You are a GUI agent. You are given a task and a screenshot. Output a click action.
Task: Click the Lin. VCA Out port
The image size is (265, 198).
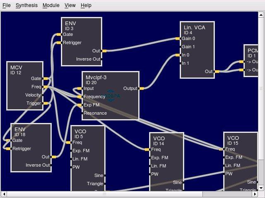pos(217,71)
